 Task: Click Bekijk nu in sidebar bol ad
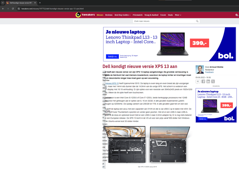(x=203, y=119)
